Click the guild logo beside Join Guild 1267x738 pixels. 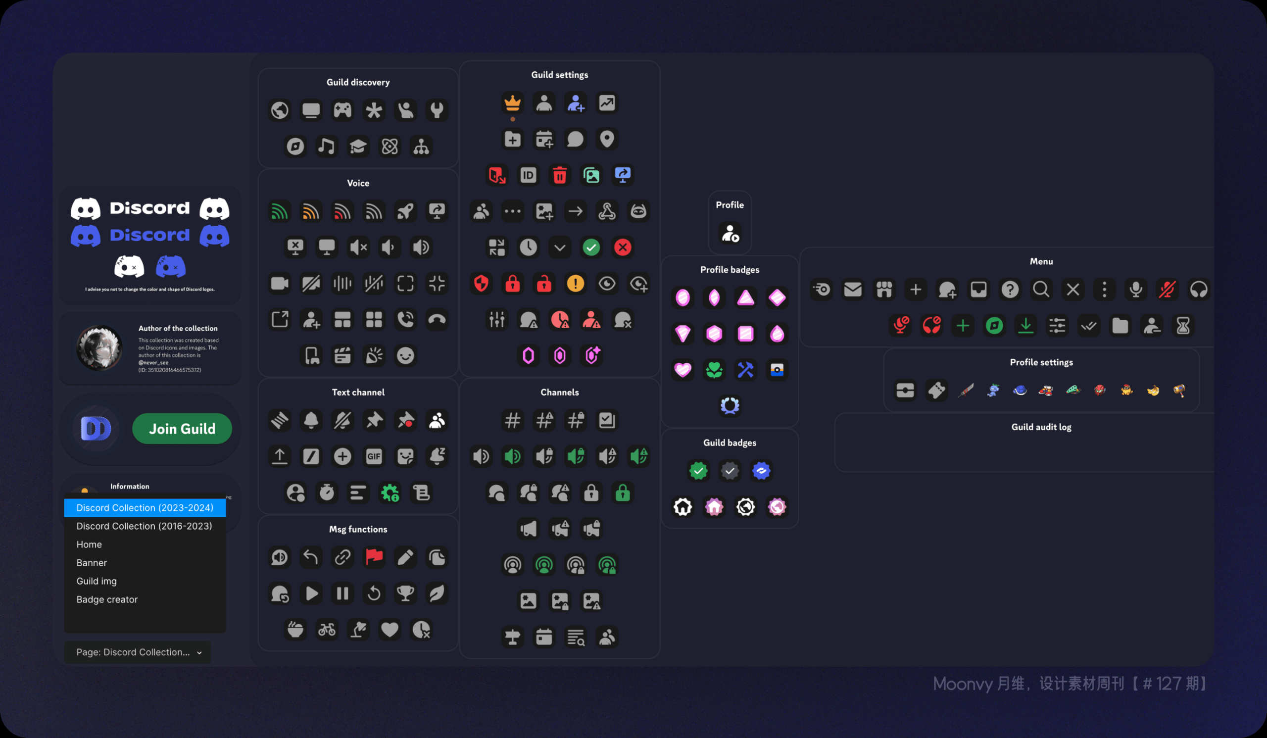96,429
